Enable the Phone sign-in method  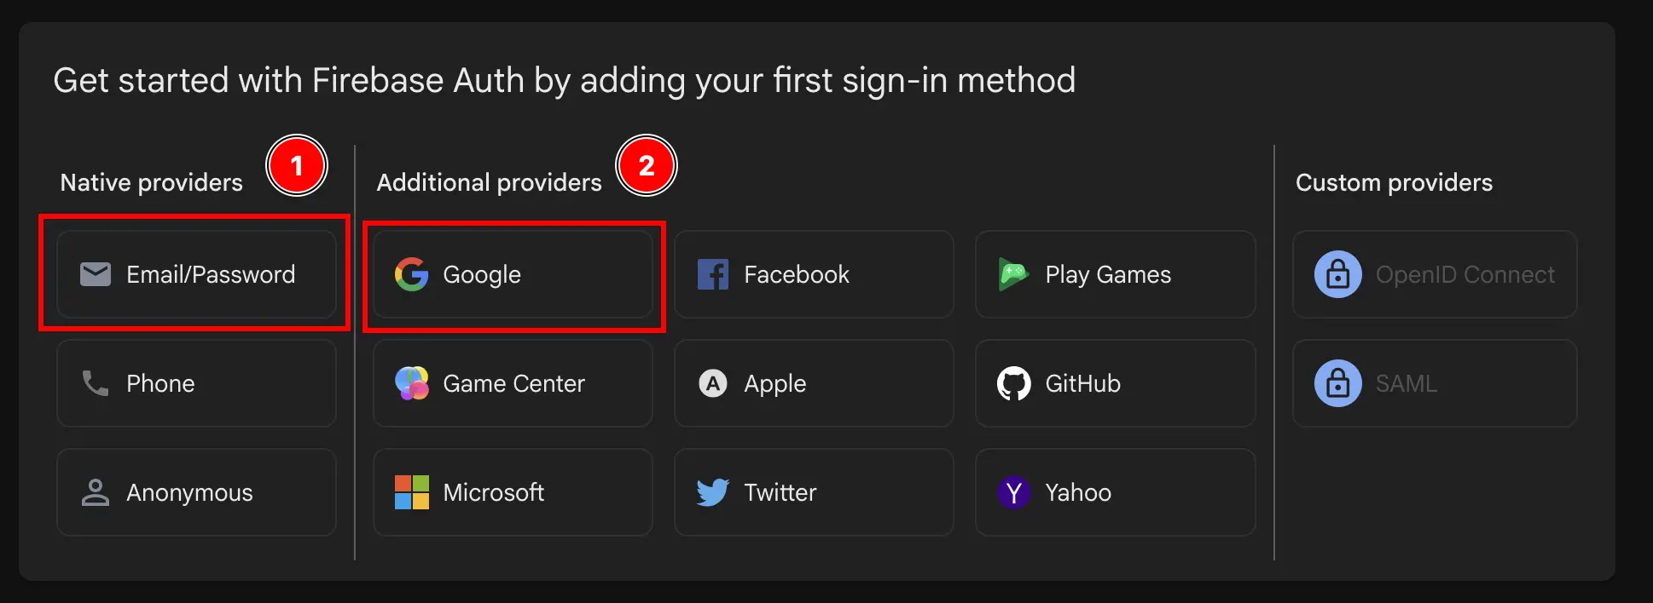(196, 383)
